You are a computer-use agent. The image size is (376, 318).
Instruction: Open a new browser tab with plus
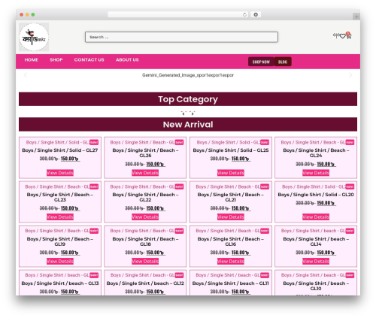[x=356, y=17]
